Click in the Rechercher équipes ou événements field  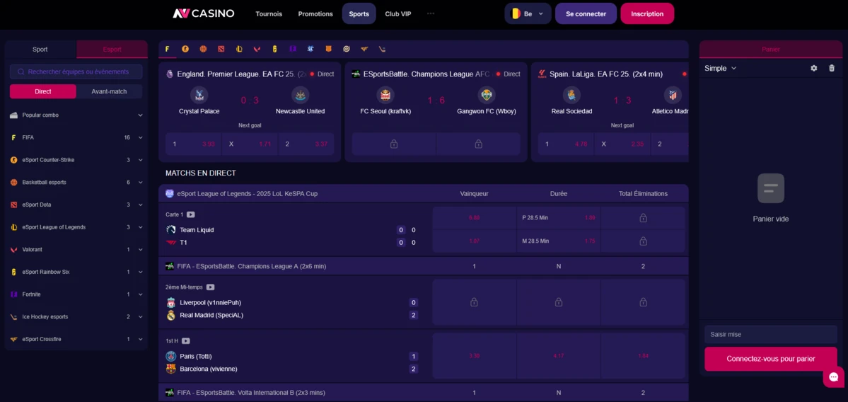click(76, 71)
